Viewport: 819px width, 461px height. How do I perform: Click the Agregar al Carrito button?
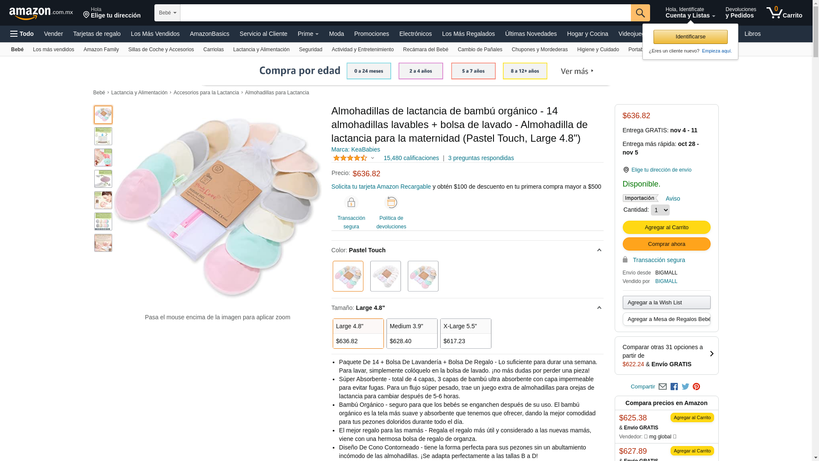(x=666, y=227)
